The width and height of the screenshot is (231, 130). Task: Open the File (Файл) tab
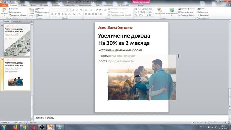(4, 5)
